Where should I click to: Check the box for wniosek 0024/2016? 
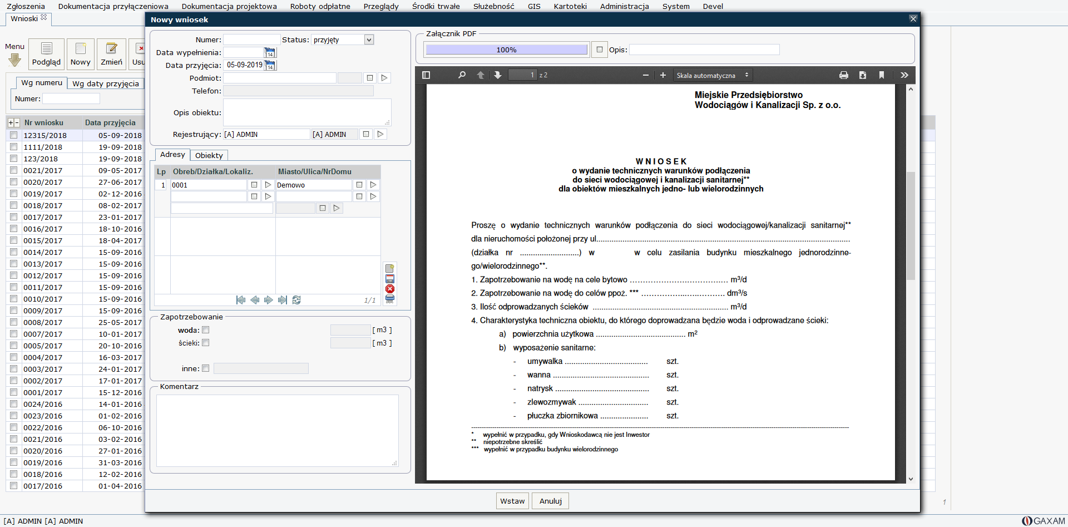coord(13,404)
